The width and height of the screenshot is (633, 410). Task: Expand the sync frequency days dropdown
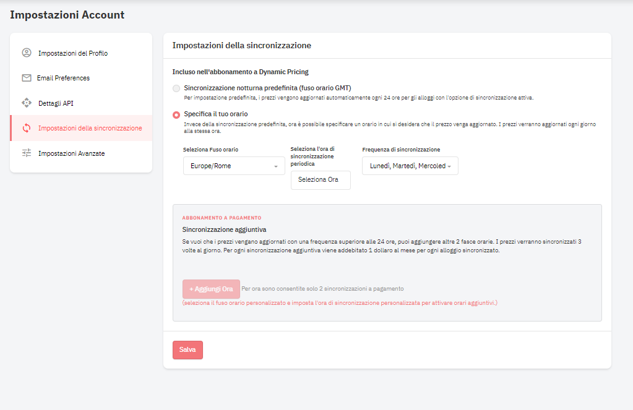coord(410,166)
